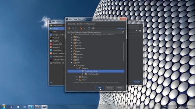The image size is (195, 109).
Task: Expand the Our_site folder
Action: coord(71,57)
